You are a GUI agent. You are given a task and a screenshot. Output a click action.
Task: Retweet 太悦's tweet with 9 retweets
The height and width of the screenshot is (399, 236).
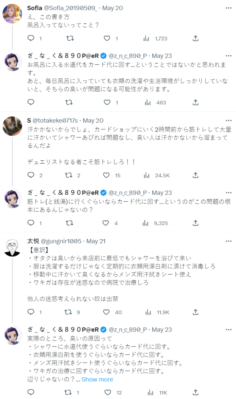coord(69,312)
